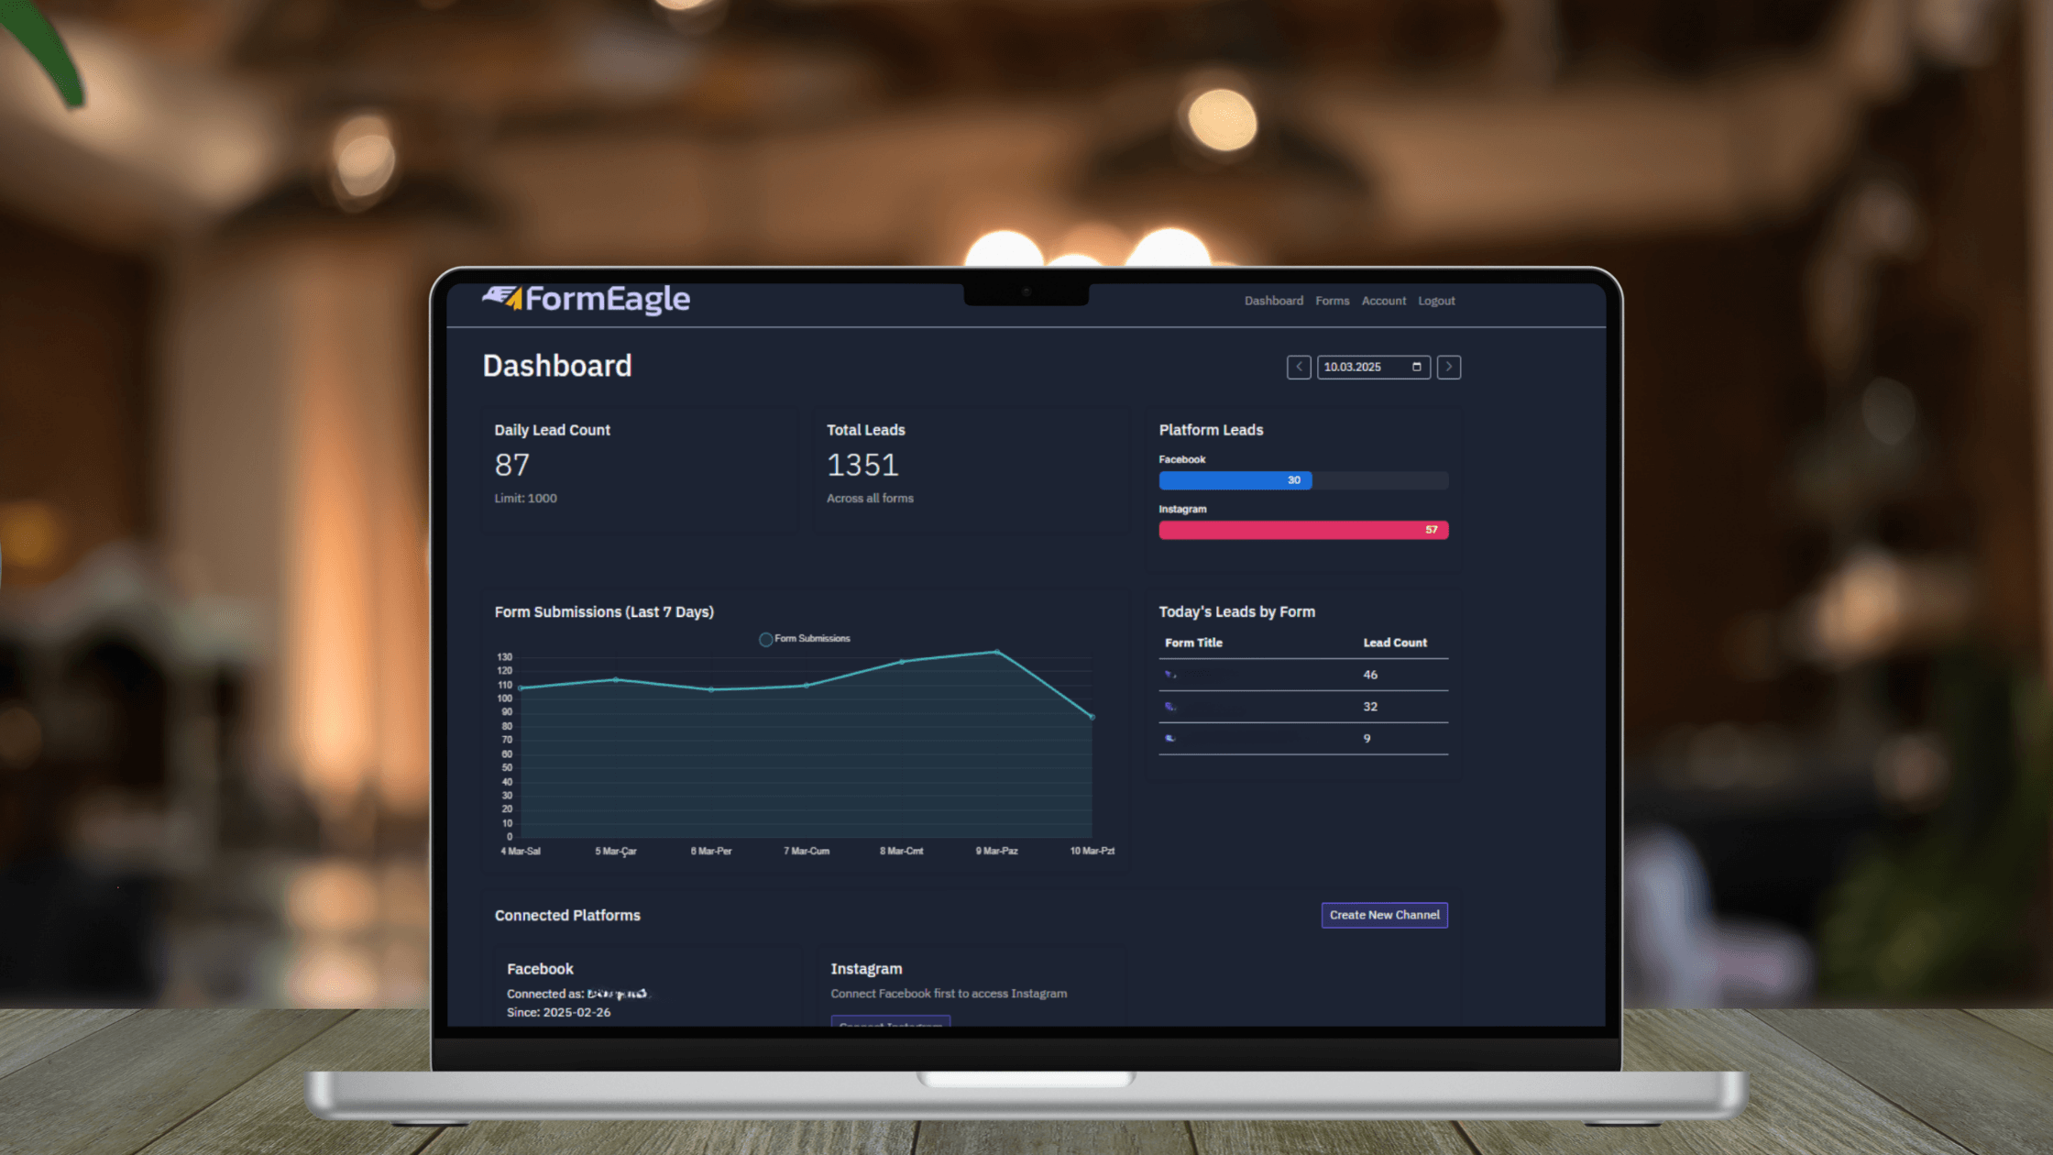Click the FormEagle eagle logo

[x=502, y=297]
